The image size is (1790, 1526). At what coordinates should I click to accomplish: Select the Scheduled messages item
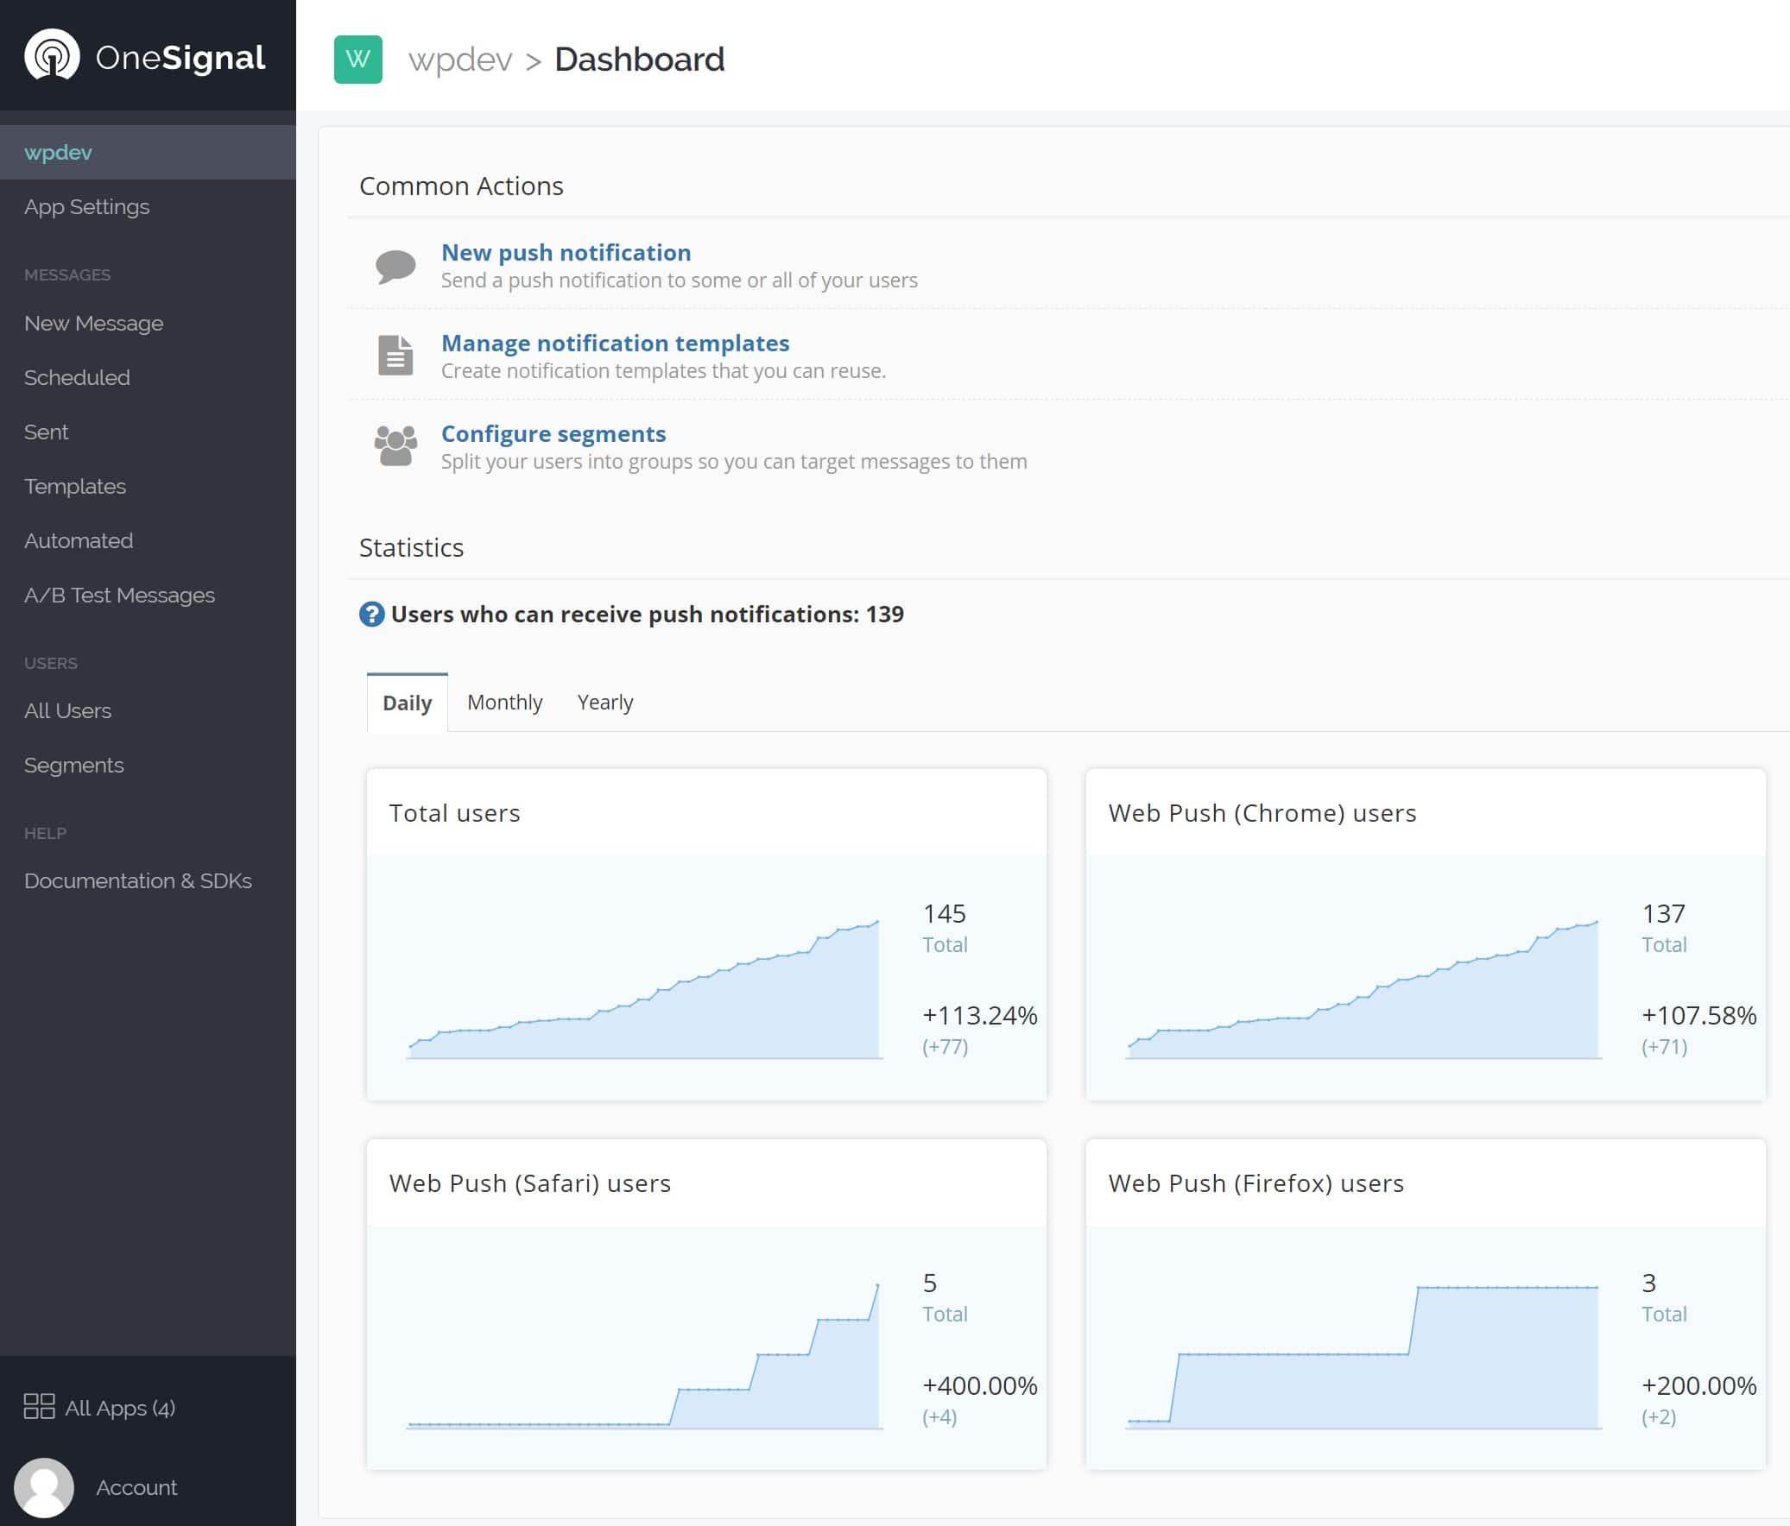tap(76, 377)
